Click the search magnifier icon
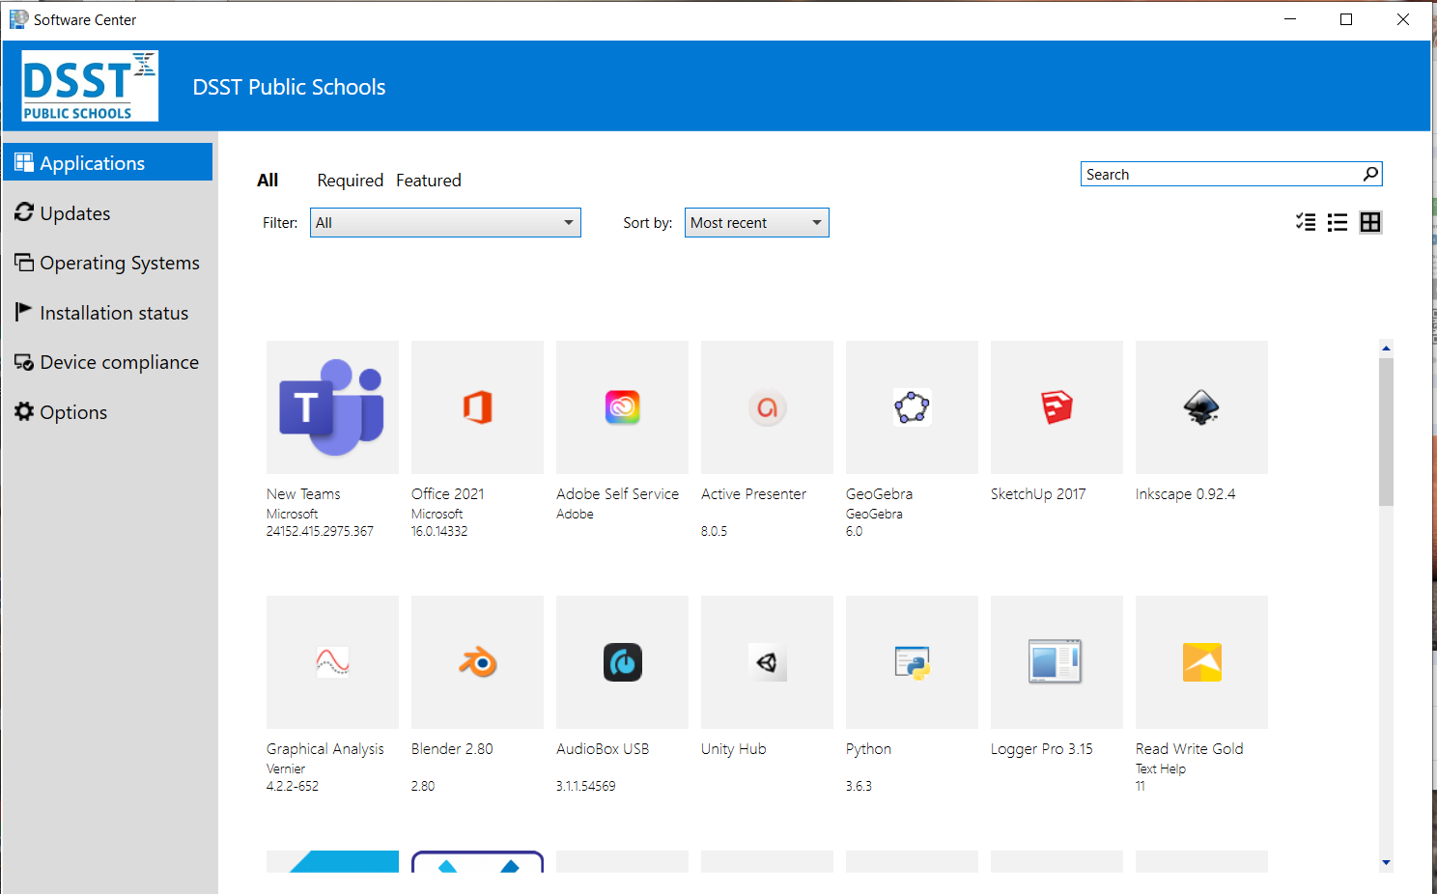Screen dimensions: 1437x894 click(1370, 174)
